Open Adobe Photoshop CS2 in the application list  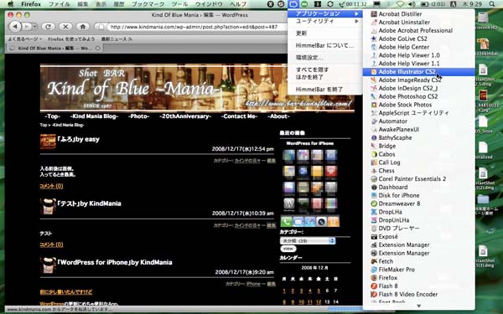point(418,96)
